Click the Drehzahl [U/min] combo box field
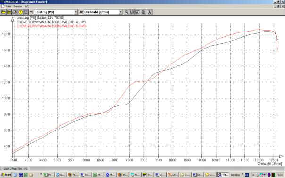 [x=103, y=12]
